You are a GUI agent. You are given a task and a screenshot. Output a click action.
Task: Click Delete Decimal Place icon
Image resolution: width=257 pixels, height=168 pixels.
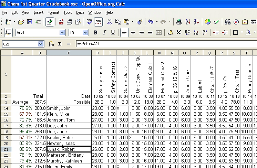[205, 33]
